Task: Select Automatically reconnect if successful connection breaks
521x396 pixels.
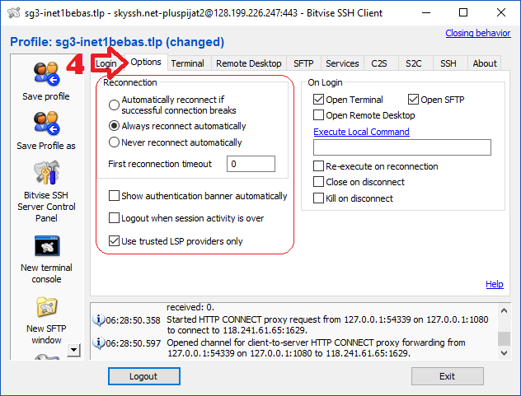Action: [114, 105]
